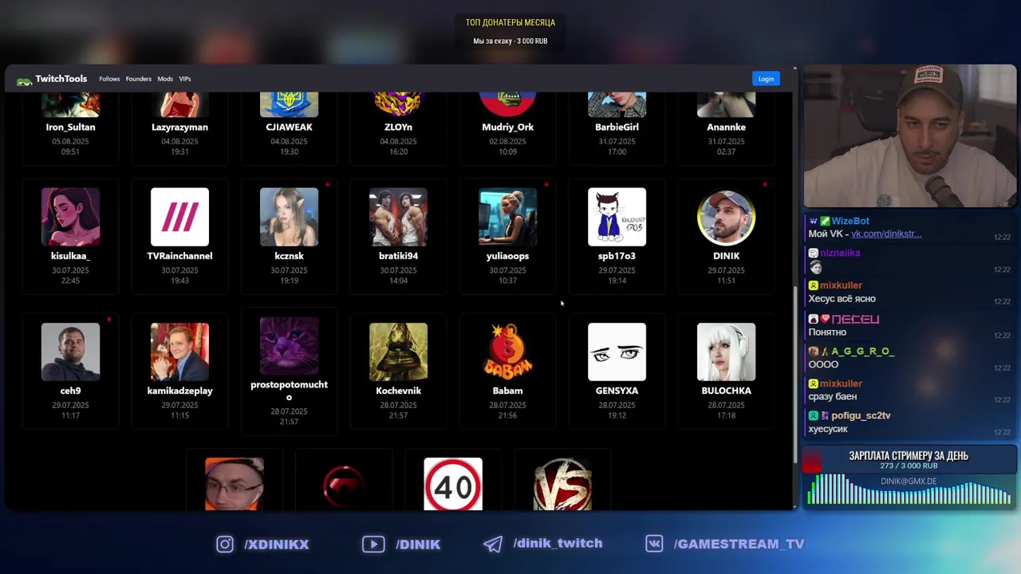Click the TwitchTools logo icon
This screenshot has height=574, width=1021.
25,80
